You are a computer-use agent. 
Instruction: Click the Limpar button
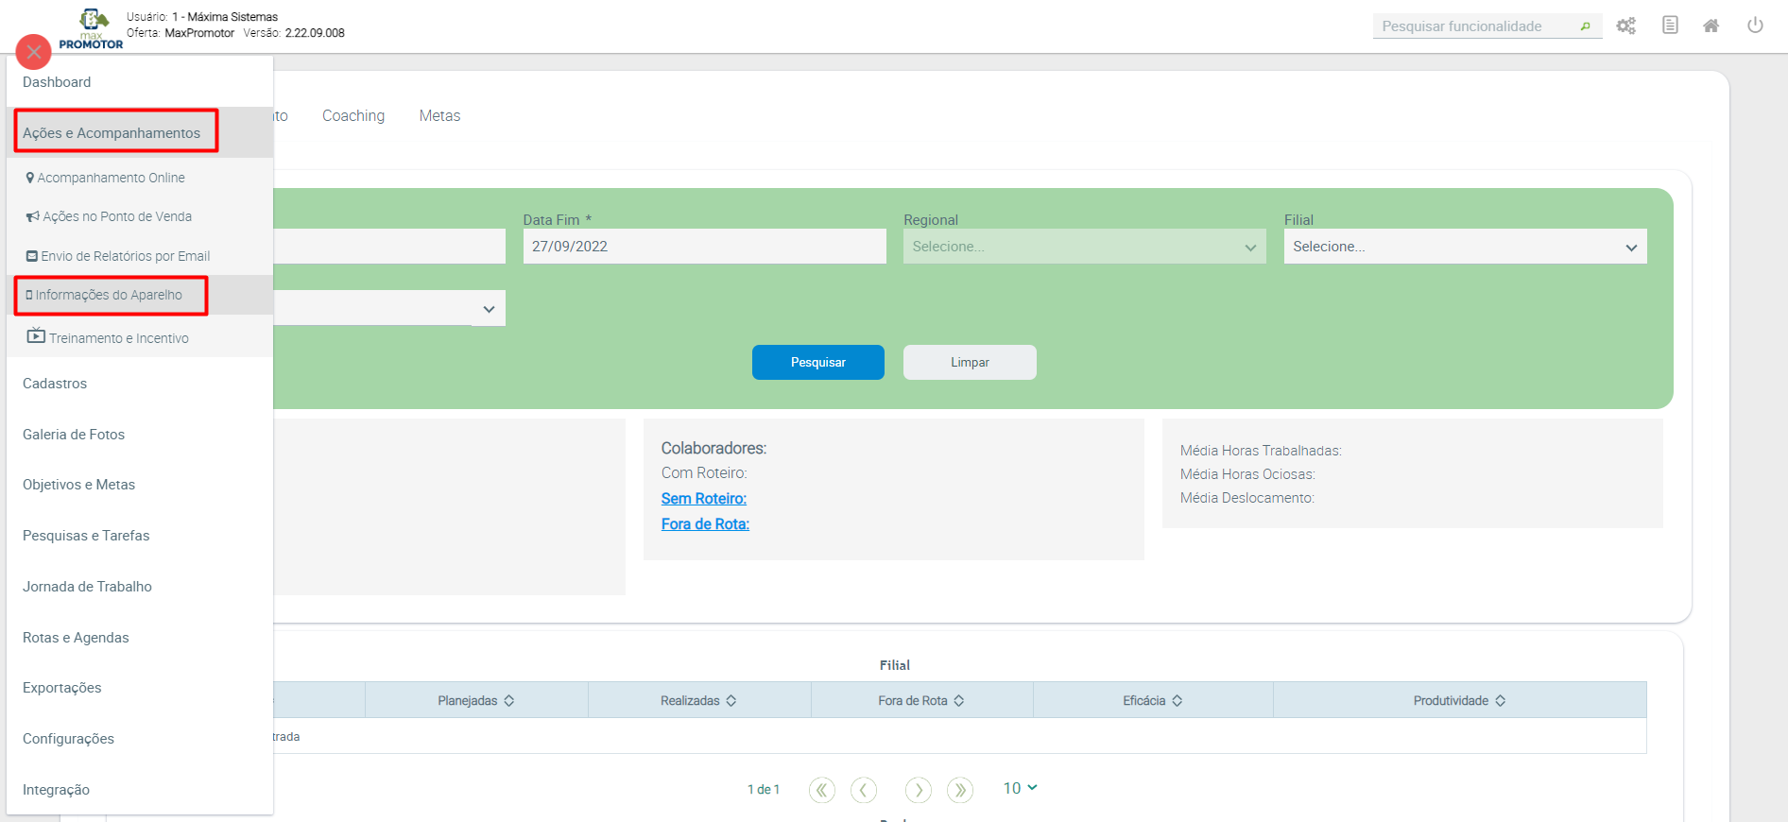click(970, 362)
